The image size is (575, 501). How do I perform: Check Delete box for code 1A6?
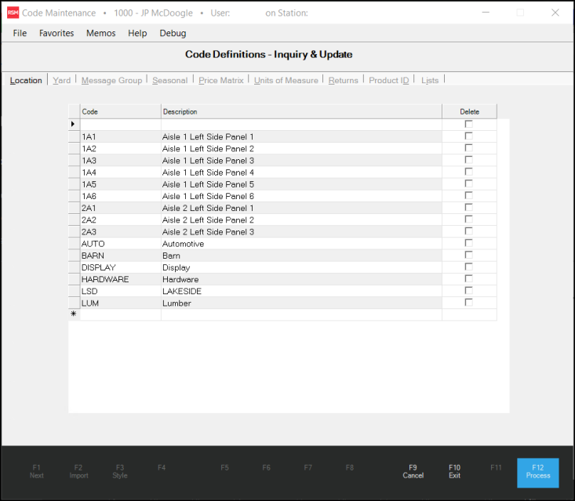(468, 195)
